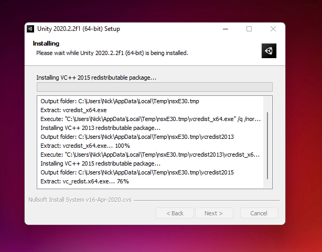Select the log line 'Extract: vcredist_x64.exe... 100%'
322x252 pixels.
[x=85, y=146]
